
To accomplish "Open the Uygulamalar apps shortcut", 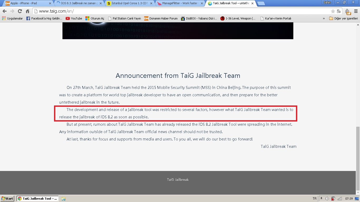I will [12, 18].
